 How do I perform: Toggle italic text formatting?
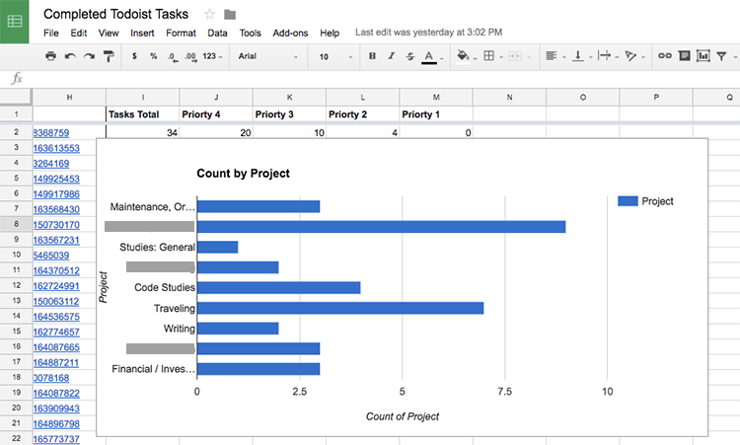pos(391,56)
